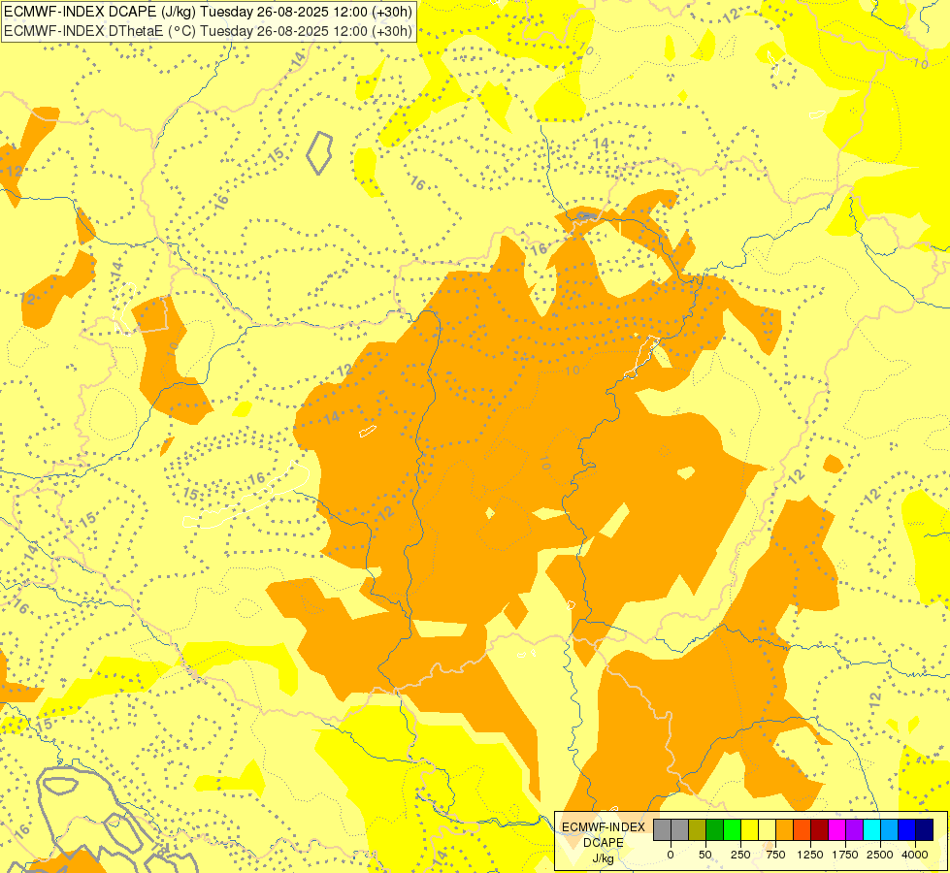Click the DCAPE label in the legend box
950x873 pixels.
click(x=604, y=843)
